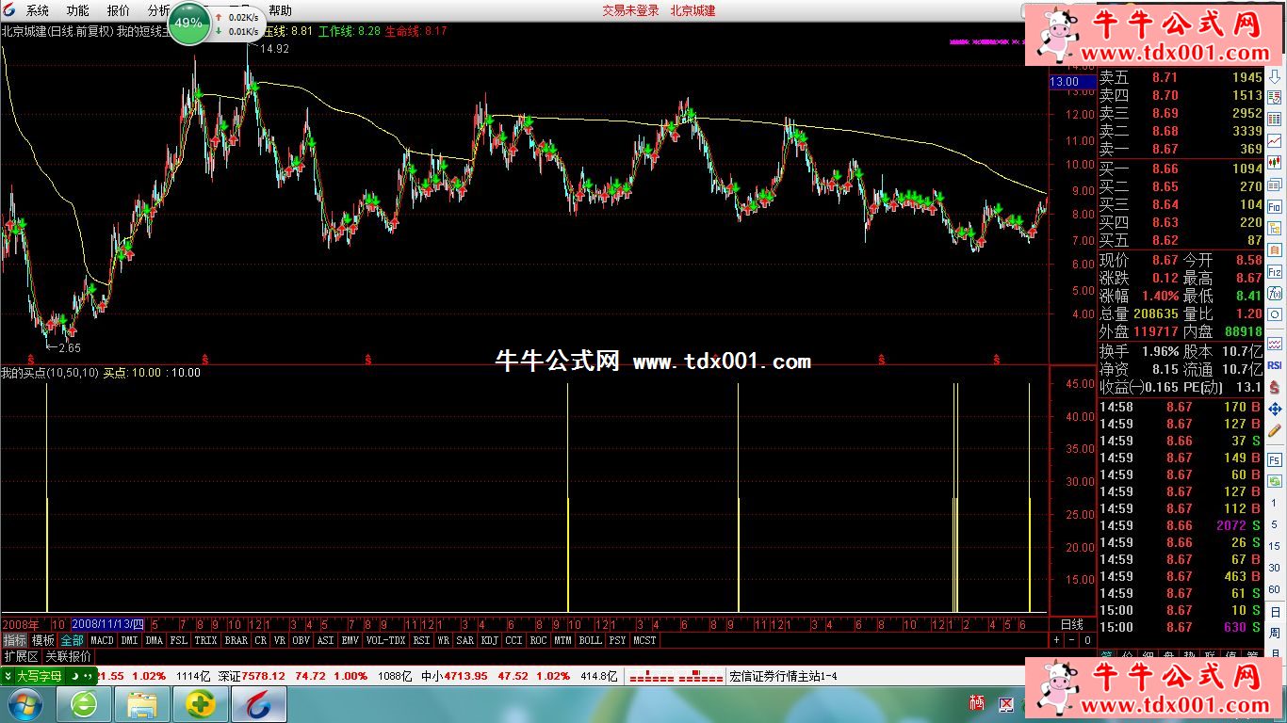Click the f(x) formula icon
This screenshot has height=723, width=1287.
pos(1275,293)
